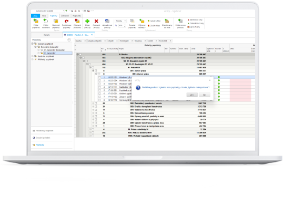Switch to the Zobrazení ribbon tab
Image resolution: width=284 pixels, height=197 pixels.
(65, 16)
